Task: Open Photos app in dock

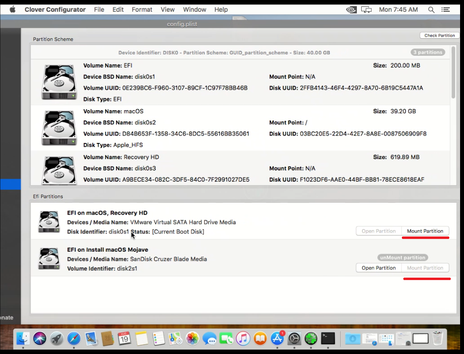Action: pos(192,338)
